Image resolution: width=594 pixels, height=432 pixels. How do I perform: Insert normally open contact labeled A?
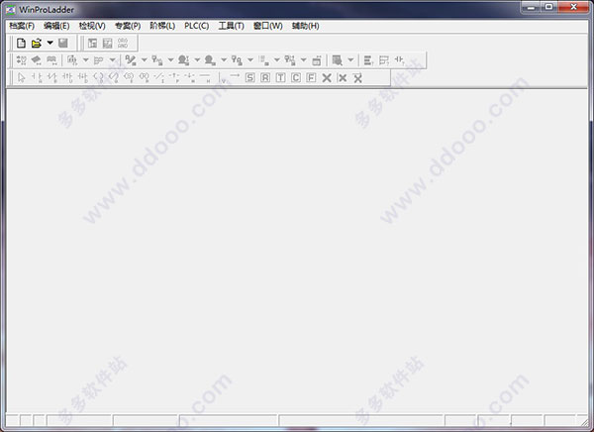click(x=37, y=77)
